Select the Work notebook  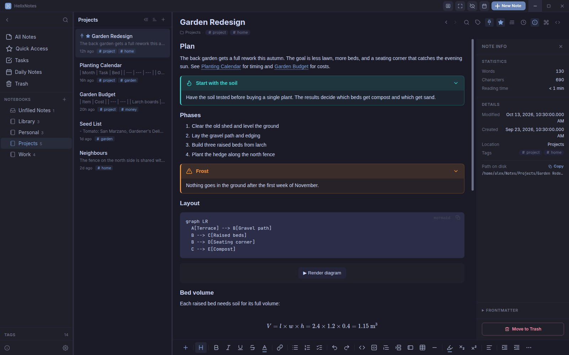(36, 154)
